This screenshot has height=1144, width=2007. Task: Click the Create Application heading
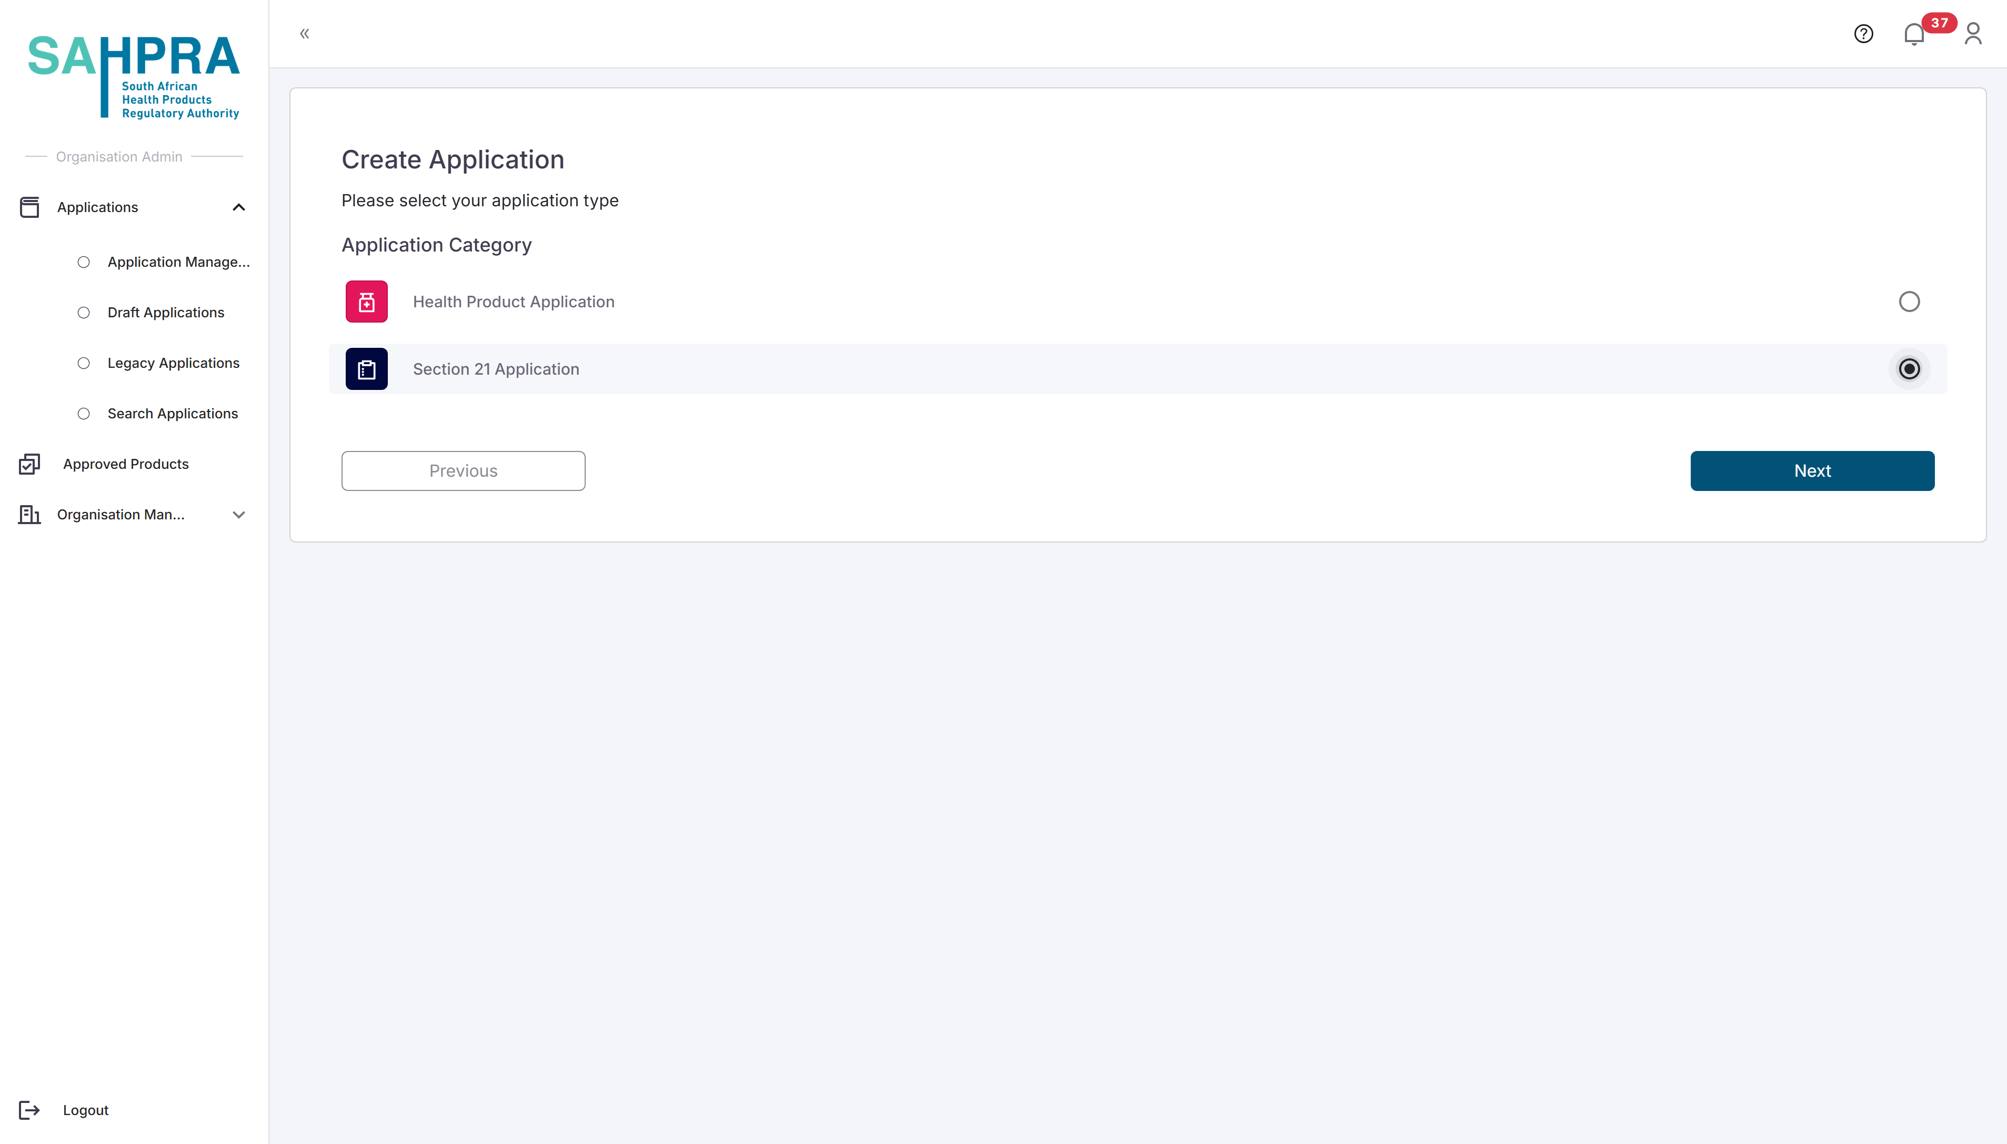coord(453,159)
